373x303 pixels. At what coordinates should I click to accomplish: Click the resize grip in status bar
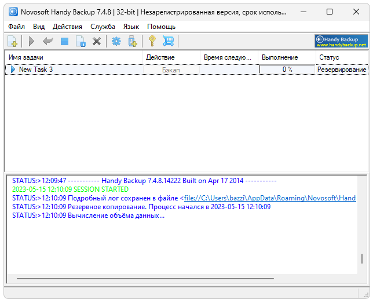click(x=366, y=295)
